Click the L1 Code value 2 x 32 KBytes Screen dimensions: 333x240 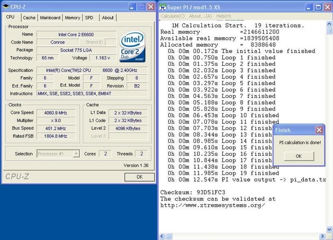[128, 120]
